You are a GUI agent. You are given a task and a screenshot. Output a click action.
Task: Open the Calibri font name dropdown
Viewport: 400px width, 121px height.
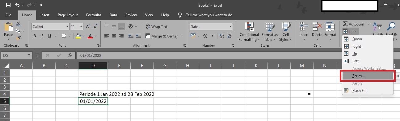pyautogui.click(x=67, y=27)
